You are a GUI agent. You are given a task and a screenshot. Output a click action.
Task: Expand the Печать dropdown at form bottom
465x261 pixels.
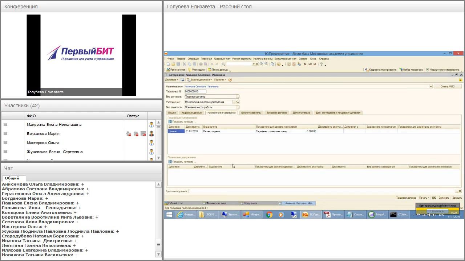pos(424,198)
